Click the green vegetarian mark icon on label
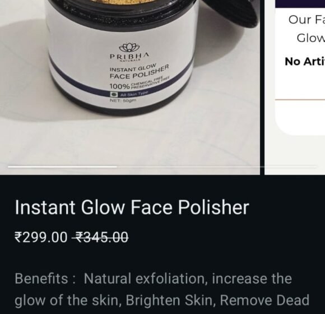The height and width of the screenshot is (314, 325). click(114, 94)
